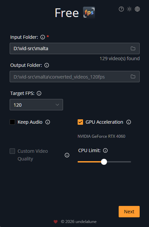Show info for Custom Video Quality

(67, 155)
